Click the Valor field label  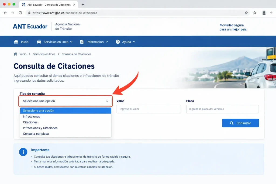(120, 101)
